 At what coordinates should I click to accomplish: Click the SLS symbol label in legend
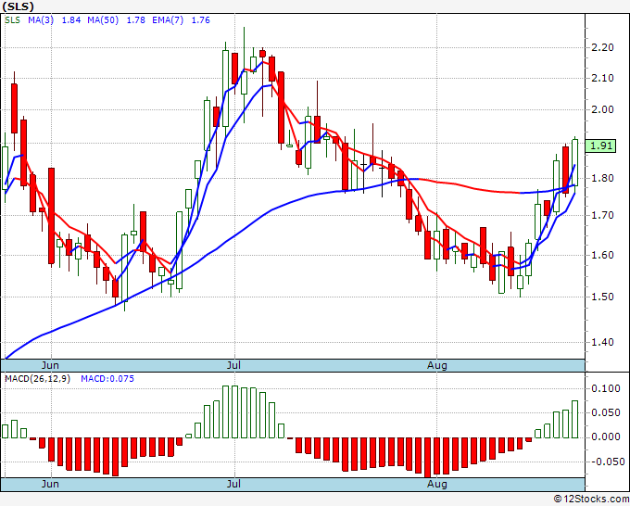click(12, 20)
